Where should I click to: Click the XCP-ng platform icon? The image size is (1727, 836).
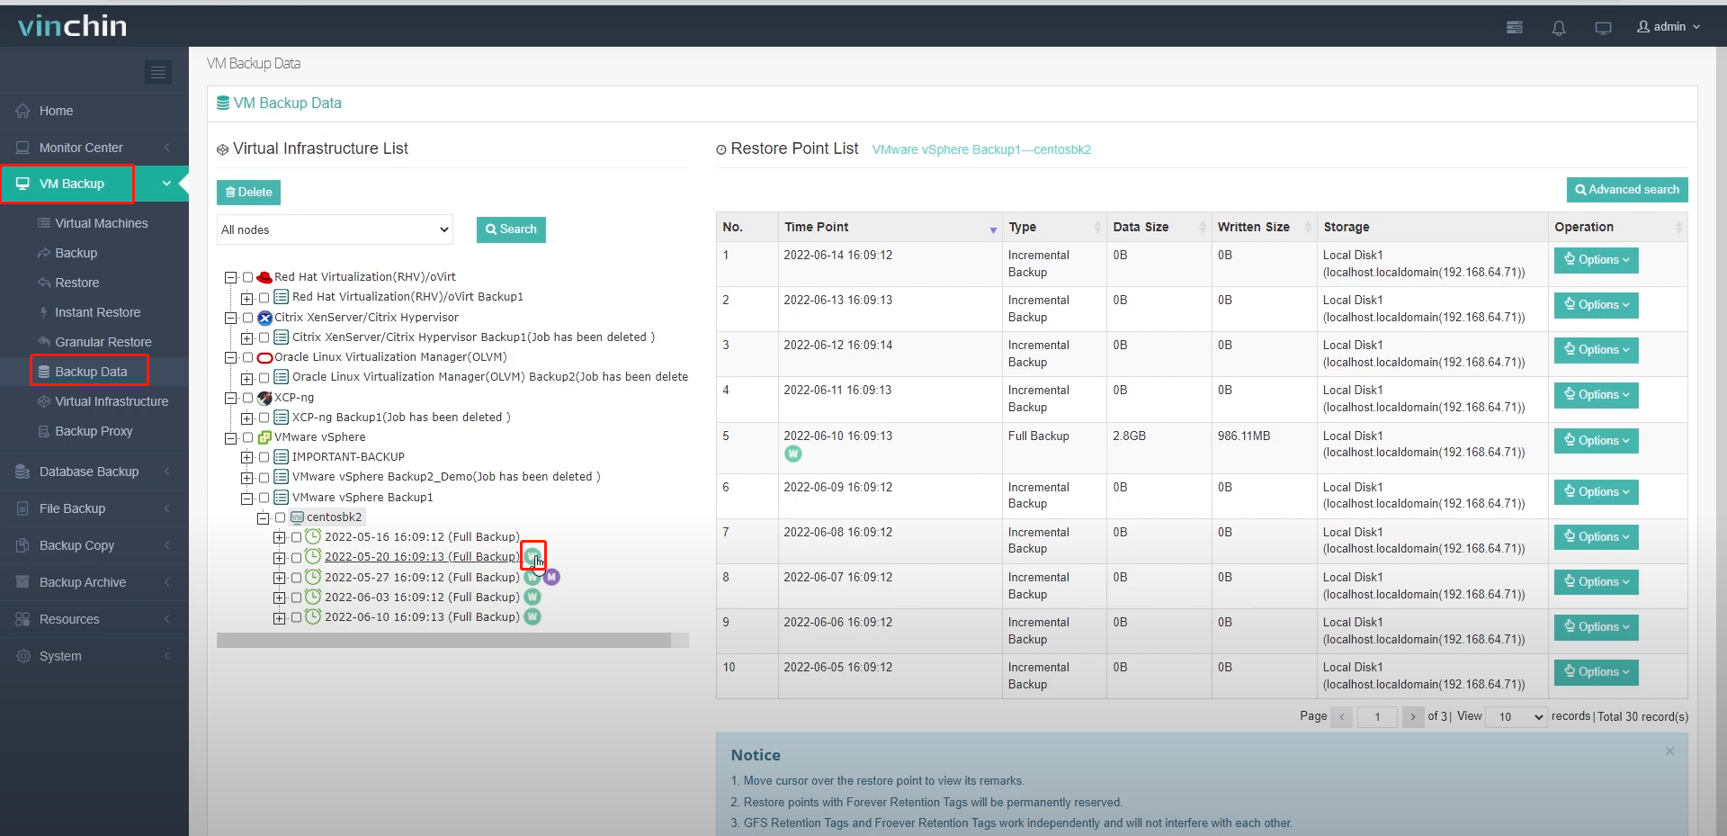pos(264,397)
